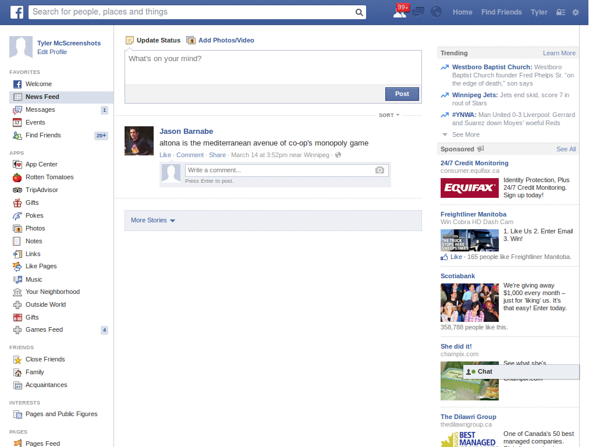Click the Pokes hand icon
Viewport: 596px width, 447px height.
click(17, 216)
